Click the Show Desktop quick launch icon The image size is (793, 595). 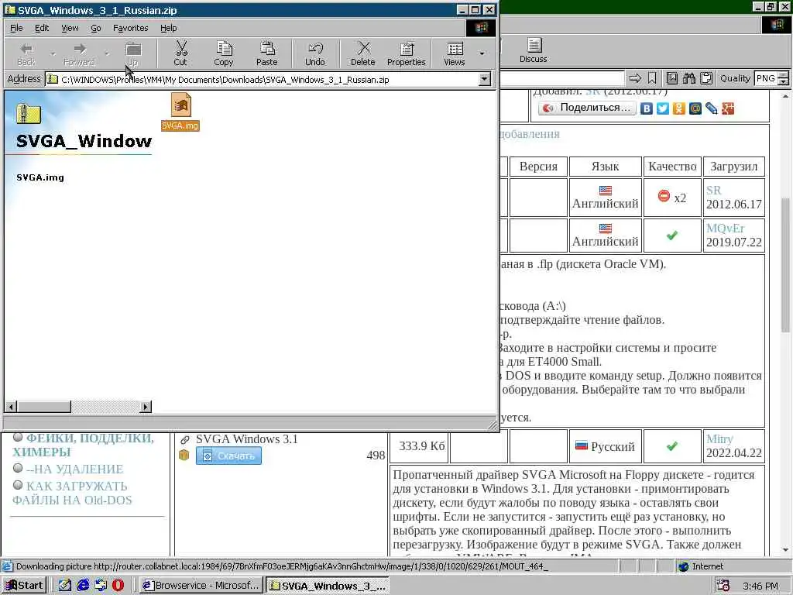[65, 586]
